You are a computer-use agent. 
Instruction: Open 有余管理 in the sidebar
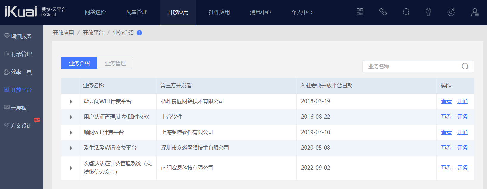pyautogui.click(x=21, y=54)
